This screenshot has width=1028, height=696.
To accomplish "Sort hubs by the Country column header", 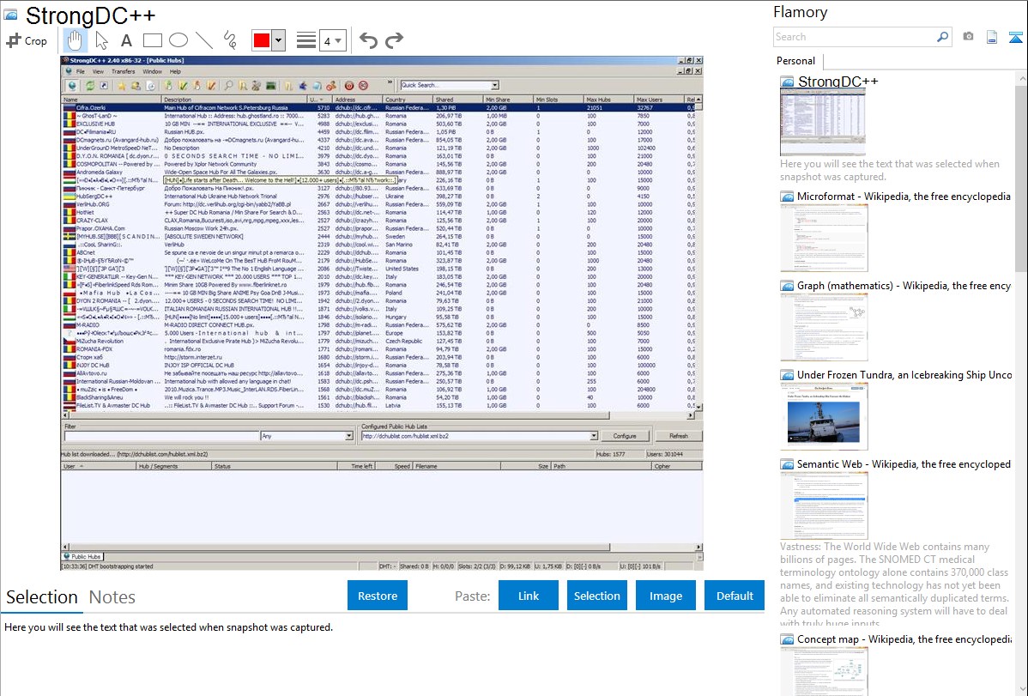I will [x=407, y=100].
